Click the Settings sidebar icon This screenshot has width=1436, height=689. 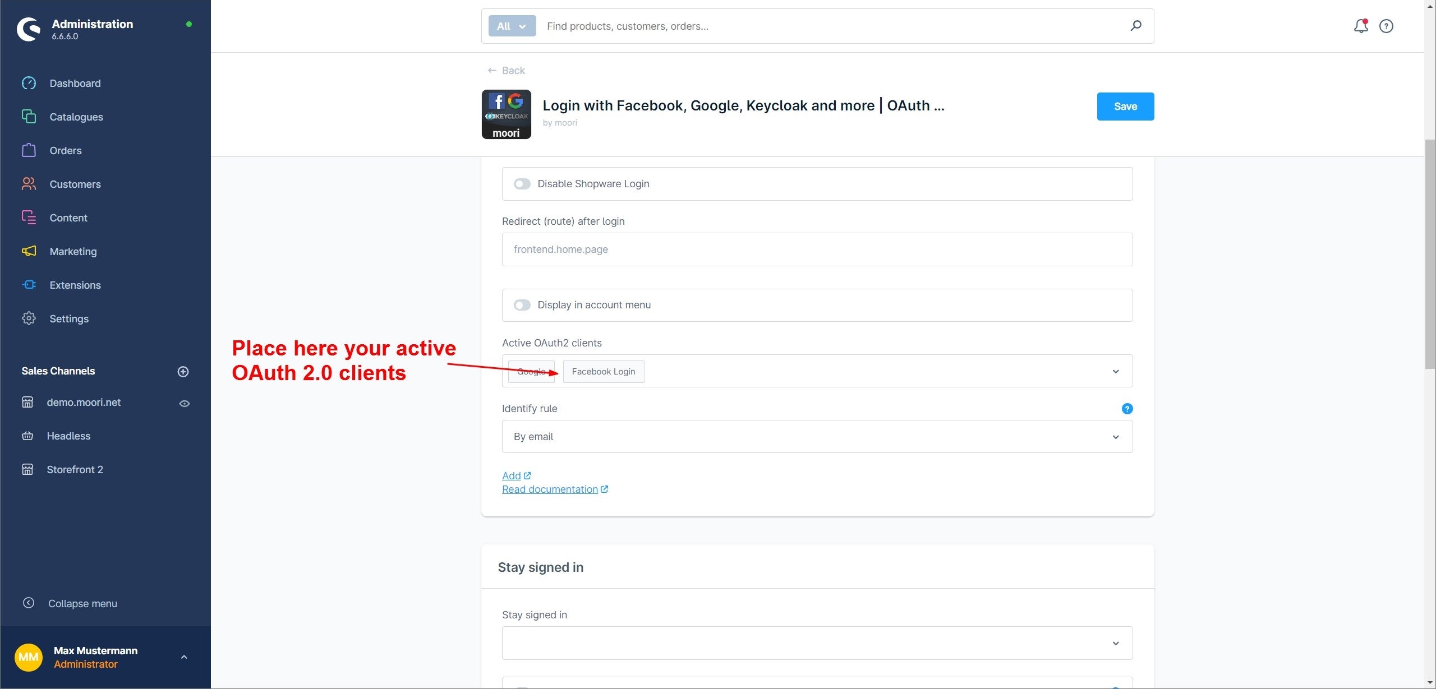(29, 320)
